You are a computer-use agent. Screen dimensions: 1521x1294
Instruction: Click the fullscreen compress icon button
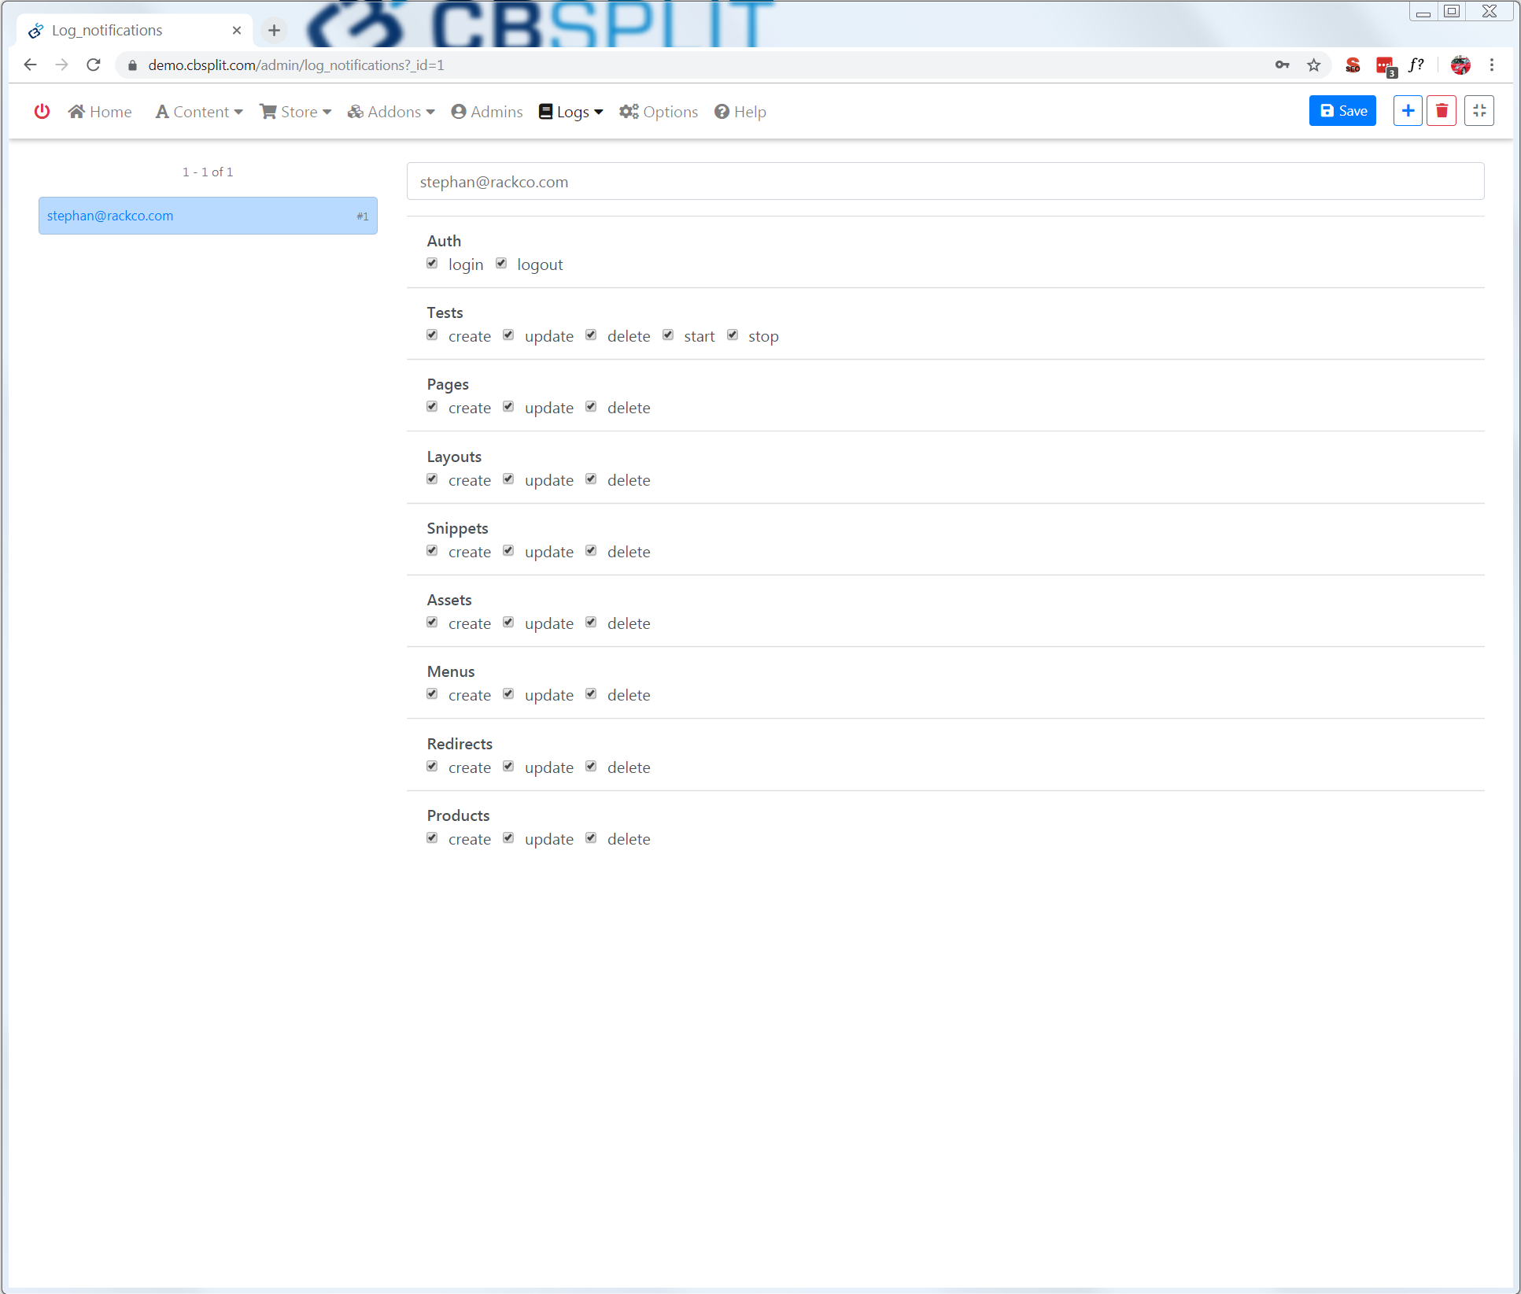click(1479, 111)
